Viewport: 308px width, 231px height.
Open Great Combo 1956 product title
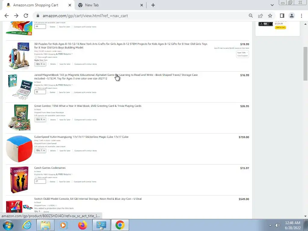tap(88, 106)
